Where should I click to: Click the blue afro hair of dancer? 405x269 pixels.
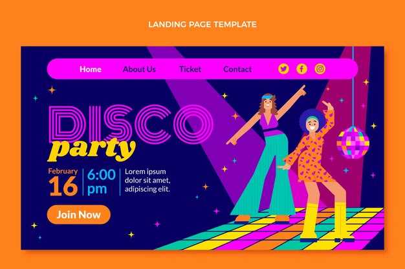tap(310, 119)
